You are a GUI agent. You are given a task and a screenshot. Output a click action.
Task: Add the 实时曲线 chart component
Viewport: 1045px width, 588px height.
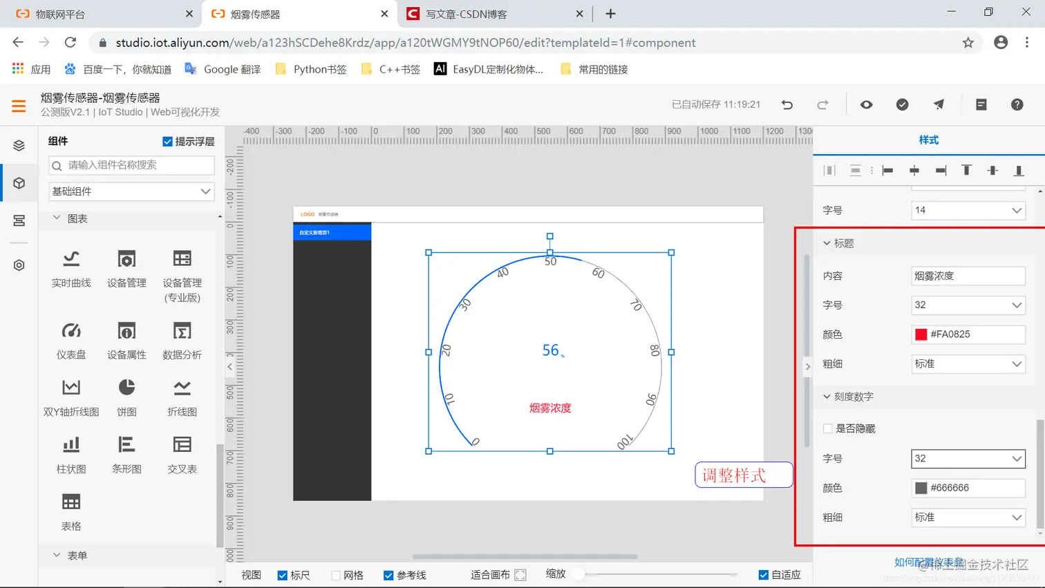tap(71, 269)
